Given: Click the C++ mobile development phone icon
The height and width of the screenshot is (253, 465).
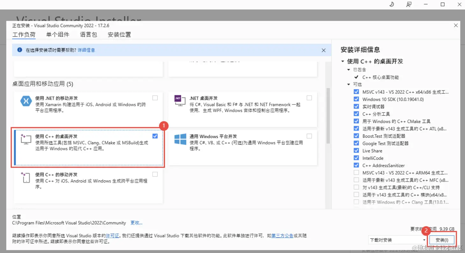Looking at the screenshot, I should click(x=26, y=177).
